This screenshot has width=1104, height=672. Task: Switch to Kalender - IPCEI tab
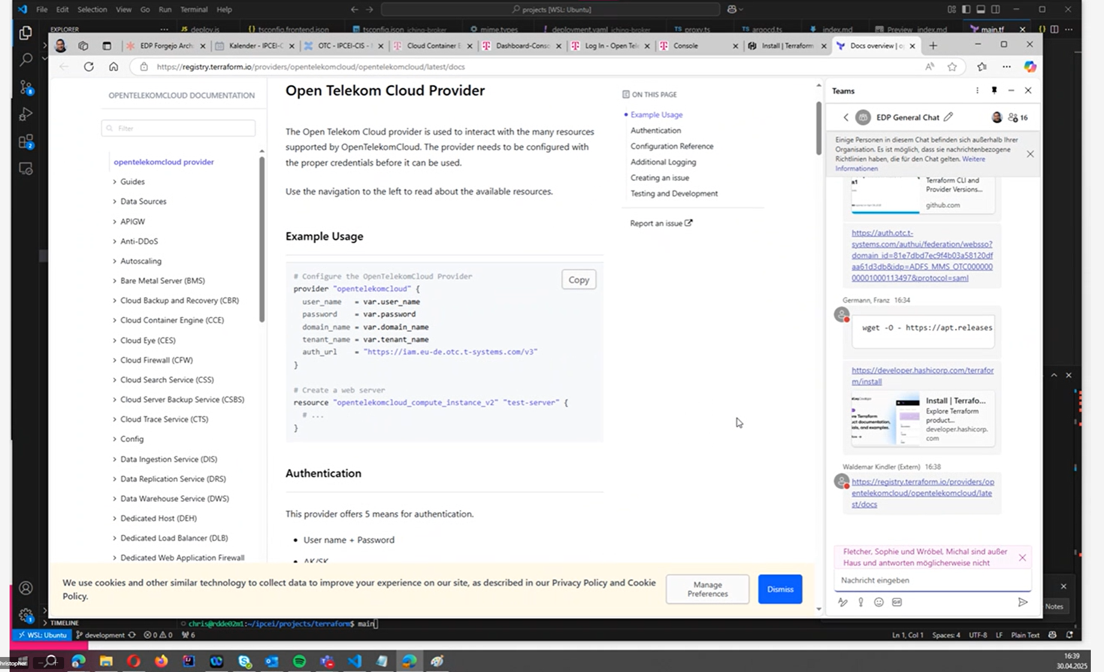pos(254,46)
